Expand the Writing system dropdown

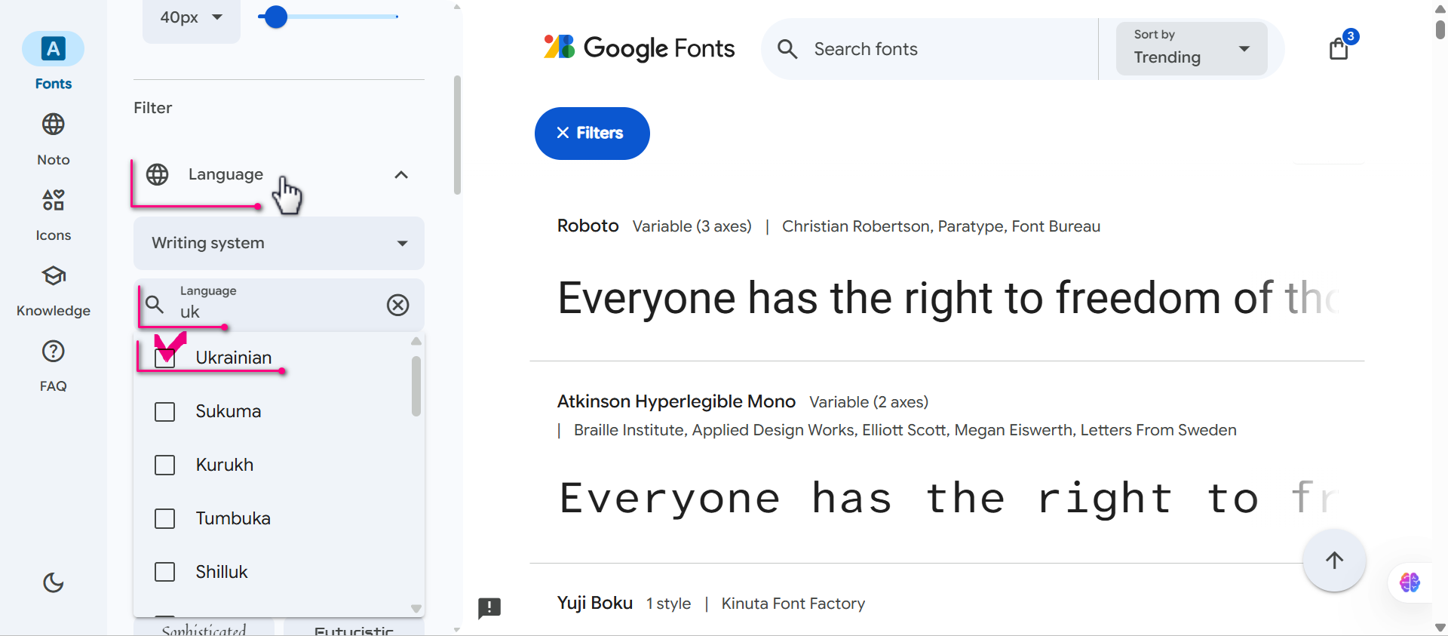coord(278,243)
